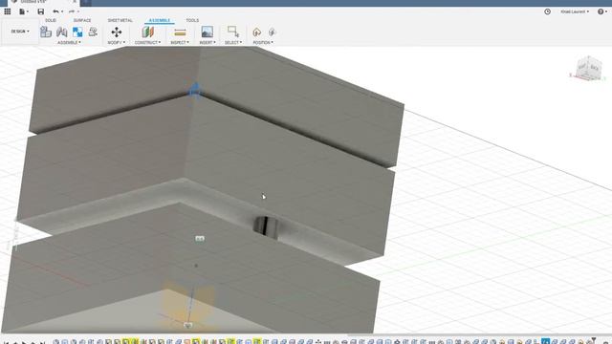Open the user account name menu

(x=575, y=11)
